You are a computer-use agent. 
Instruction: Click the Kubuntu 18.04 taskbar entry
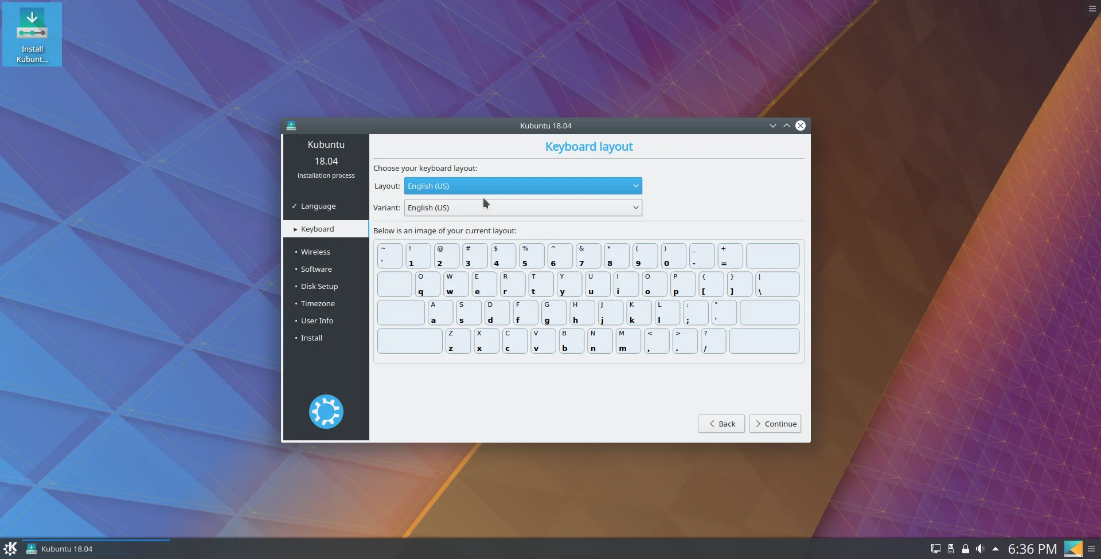[x=67, y=549]
